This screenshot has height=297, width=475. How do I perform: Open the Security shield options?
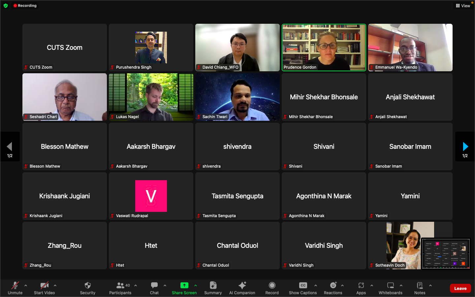[87, 288]
